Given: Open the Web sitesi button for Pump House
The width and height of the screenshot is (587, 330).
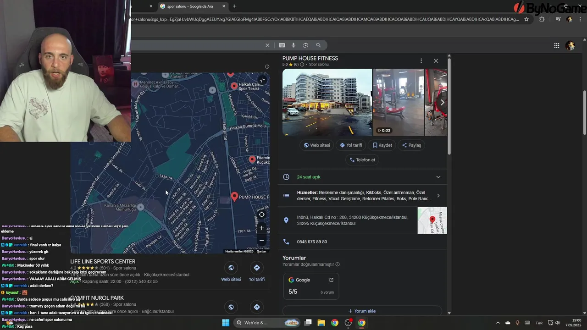Looking at the screenshot, I should 317,145.
